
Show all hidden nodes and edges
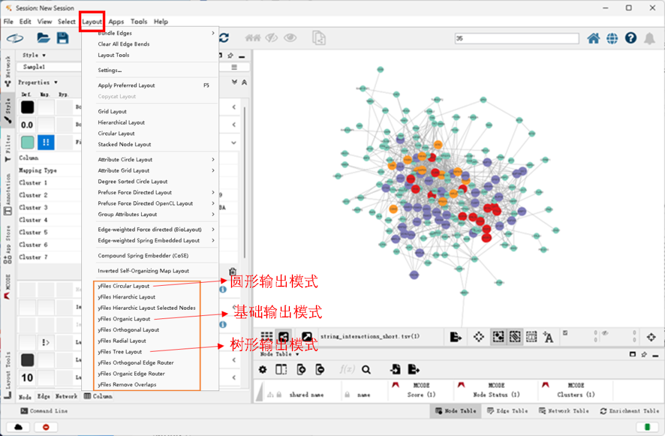(291, 38)
